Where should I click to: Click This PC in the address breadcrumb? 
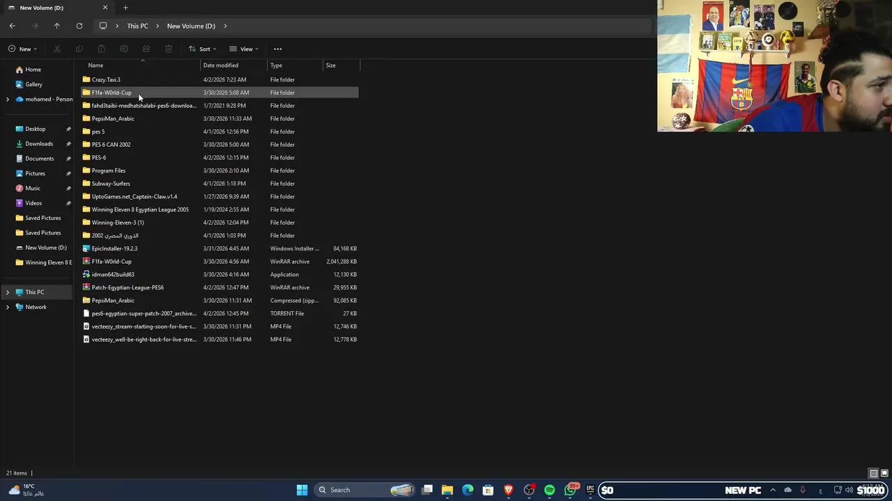pyautogui.click(x=137, y=26)
